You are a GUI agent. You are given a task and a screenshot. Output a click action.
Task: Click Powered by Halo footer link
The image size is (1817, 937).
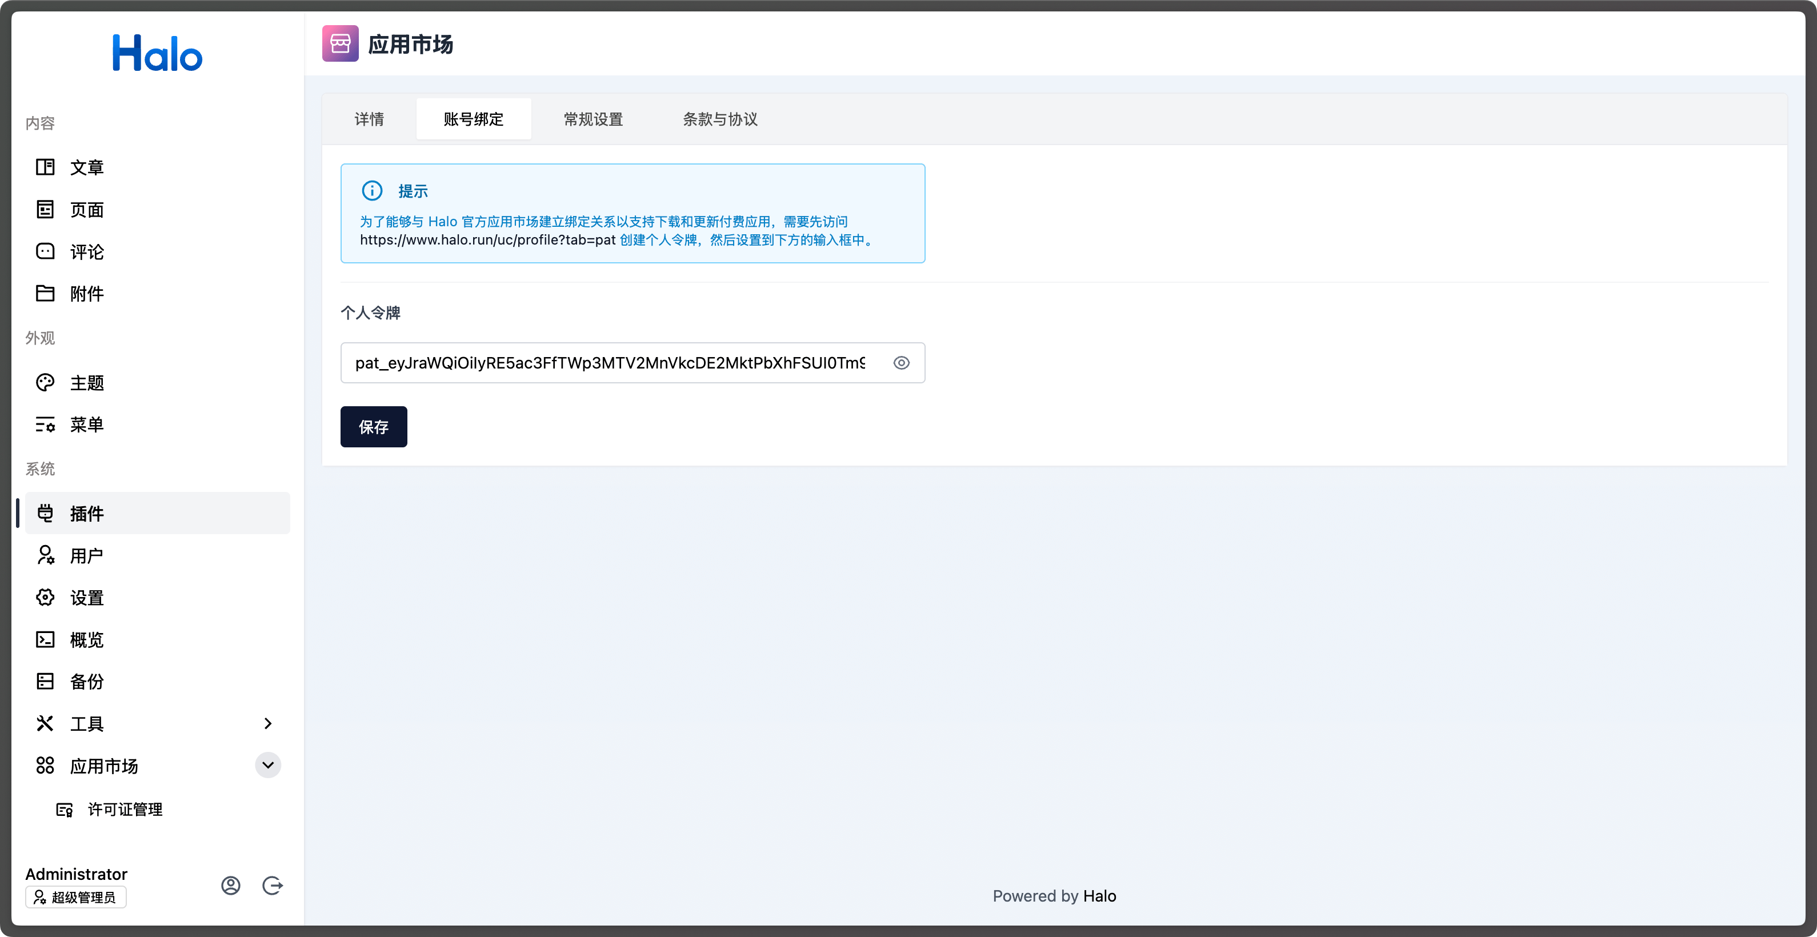1099,896
